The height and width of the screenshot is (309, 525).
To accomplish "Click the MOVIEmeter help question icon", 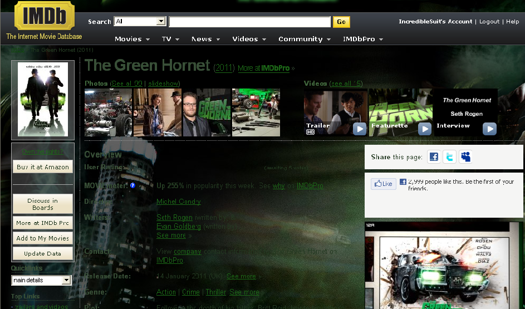I will coord(133,185).
